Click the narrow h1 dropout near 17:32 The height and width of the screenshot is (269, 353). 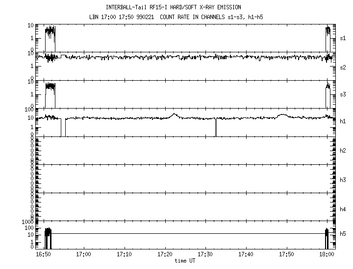pyautogui.click(x=216, y=128)
